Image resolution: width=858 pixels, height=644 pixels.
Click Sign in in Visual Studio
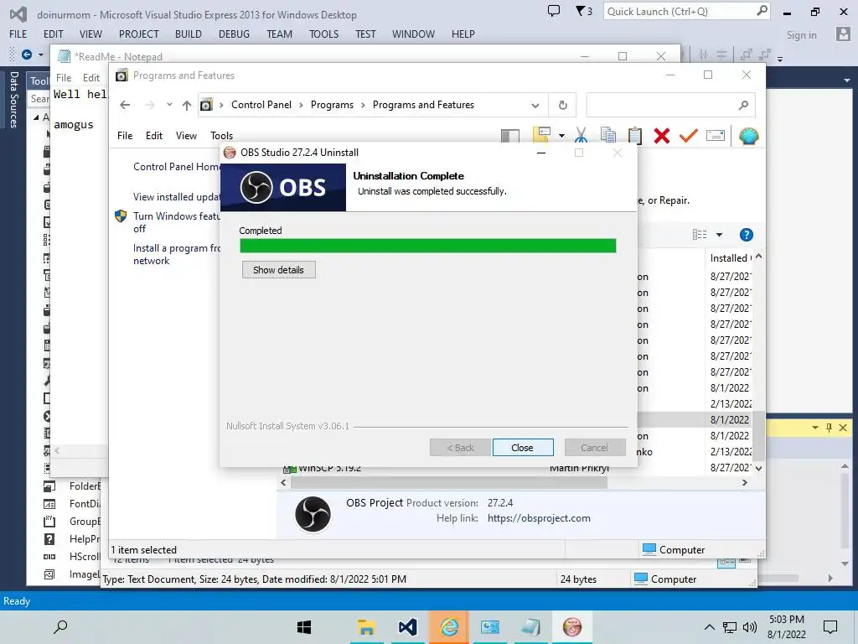click(802, 35)
